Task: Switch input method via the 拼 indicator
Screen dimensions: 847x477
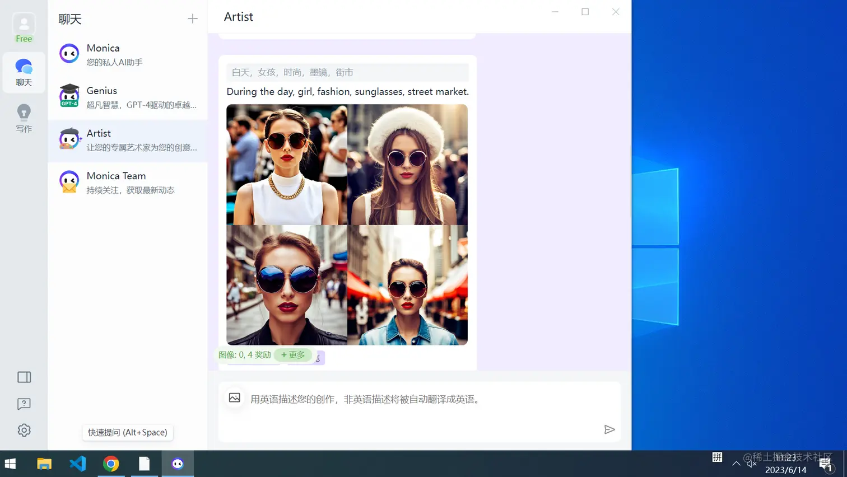Action: (716, 457)
